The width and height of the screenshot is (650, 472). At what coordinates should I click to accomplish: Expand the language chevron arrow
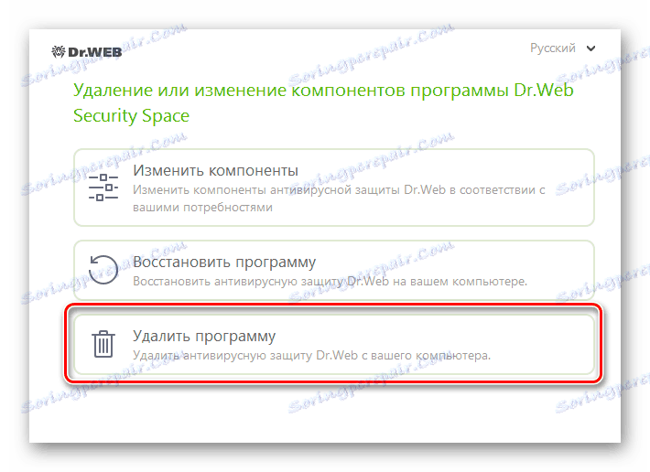click(x=590, y=48)
